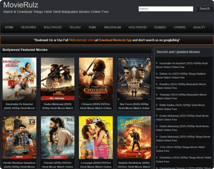This screenshot has height=169, width=214.
Task: Open the Hollywood category
Action: coord(137,27)
